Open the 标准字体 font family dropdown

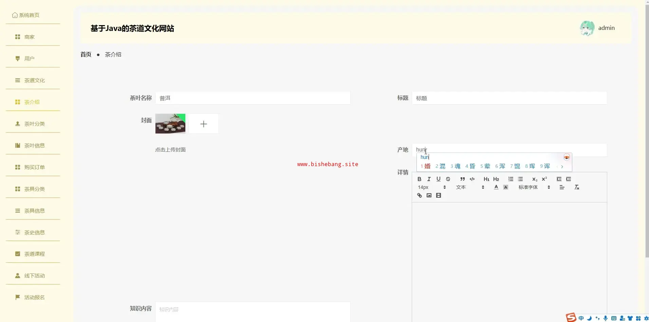tap(534, 187)
